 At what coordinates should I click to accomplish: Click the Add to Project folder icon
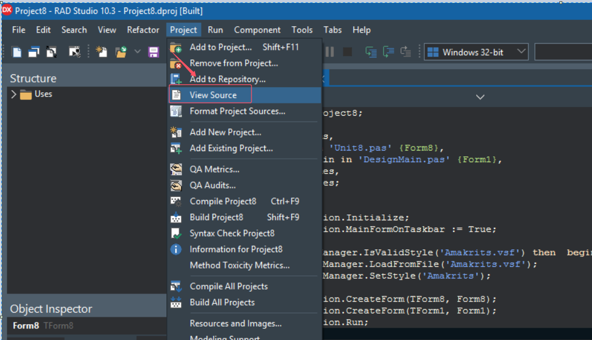[x=176, y=48]
